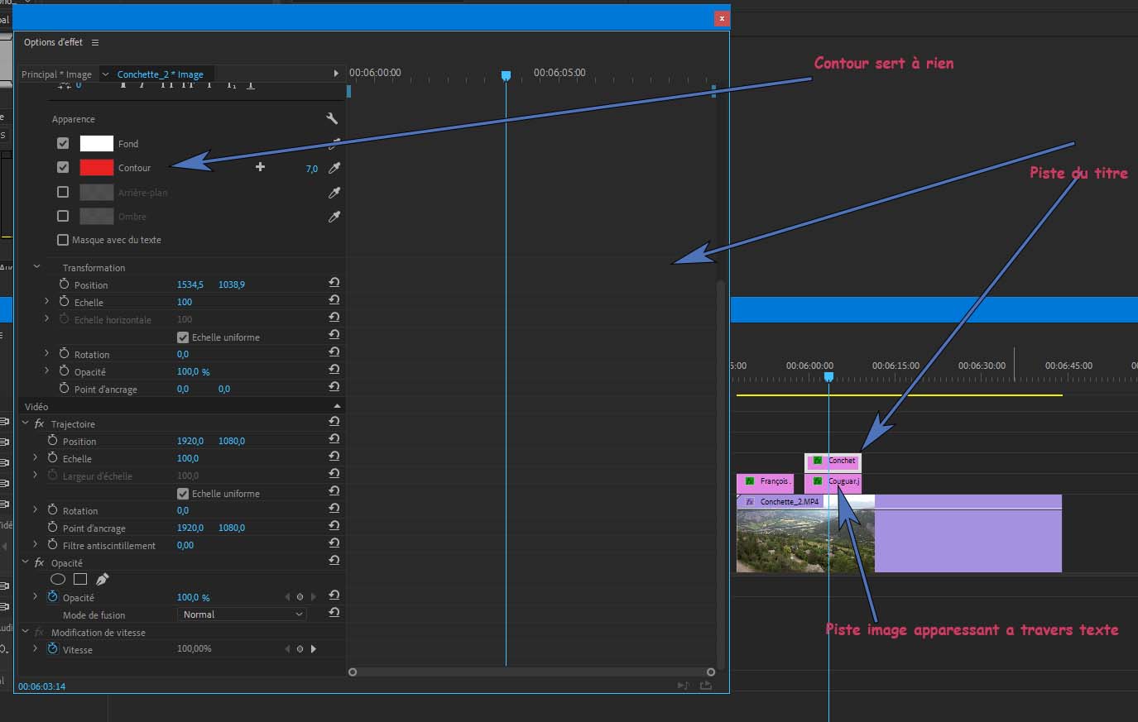The height and width of the screenshot is (722, 1138).
Task: Collapse the Trajectoire effect
Action: [x=26, y=423]
